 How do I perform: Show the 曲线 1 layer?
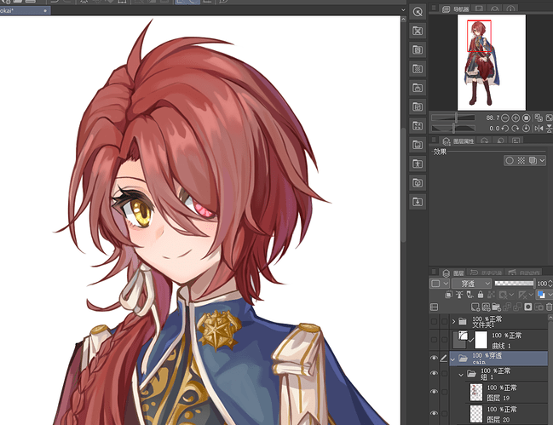click(x=435, y=340)
